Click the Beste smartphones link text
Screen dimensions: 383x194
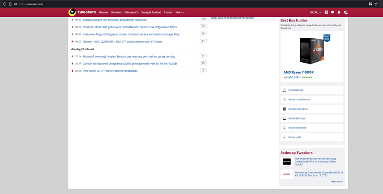pyautogui.click(x=299, y=99)
